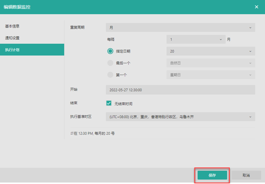The height and width of the screenshot is (184, 265).
Task: Click the 重复周期 label
Action: click(77, 27)
